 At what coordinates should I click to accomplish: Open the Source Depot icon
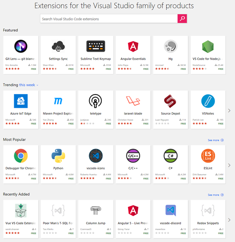170,101
